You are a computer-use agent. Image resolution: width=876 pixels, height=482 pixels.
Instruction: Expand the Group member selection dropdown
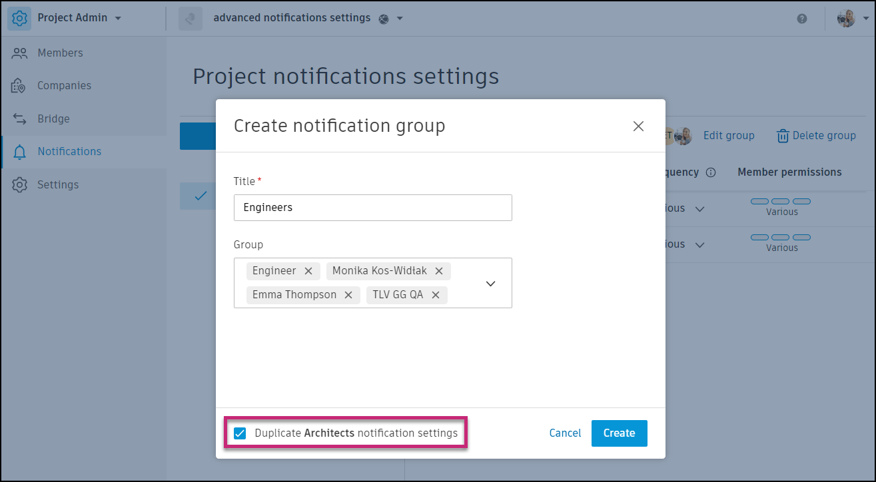tap(490, 283)
